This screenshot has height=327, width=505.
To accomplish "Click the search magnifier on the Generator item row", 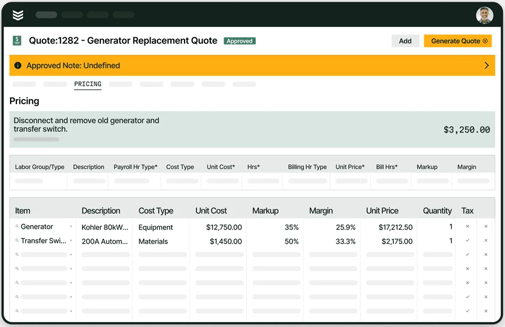I will pos(16,227).
